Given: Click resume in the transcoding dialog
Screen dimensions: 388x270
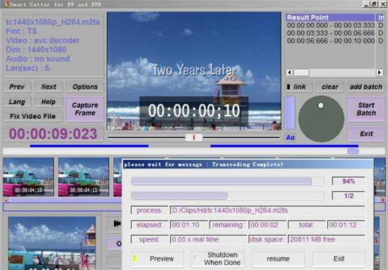Looking at the screenshot, I should (277, 258).
